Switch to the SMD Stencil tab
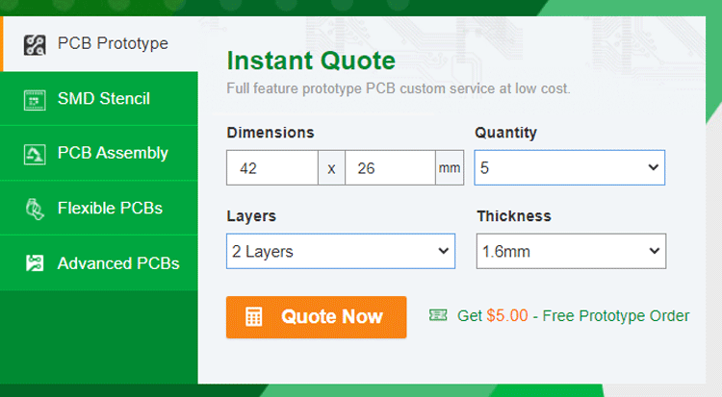The width and height of the screenshot is (722, 397). tap(104, 99)
